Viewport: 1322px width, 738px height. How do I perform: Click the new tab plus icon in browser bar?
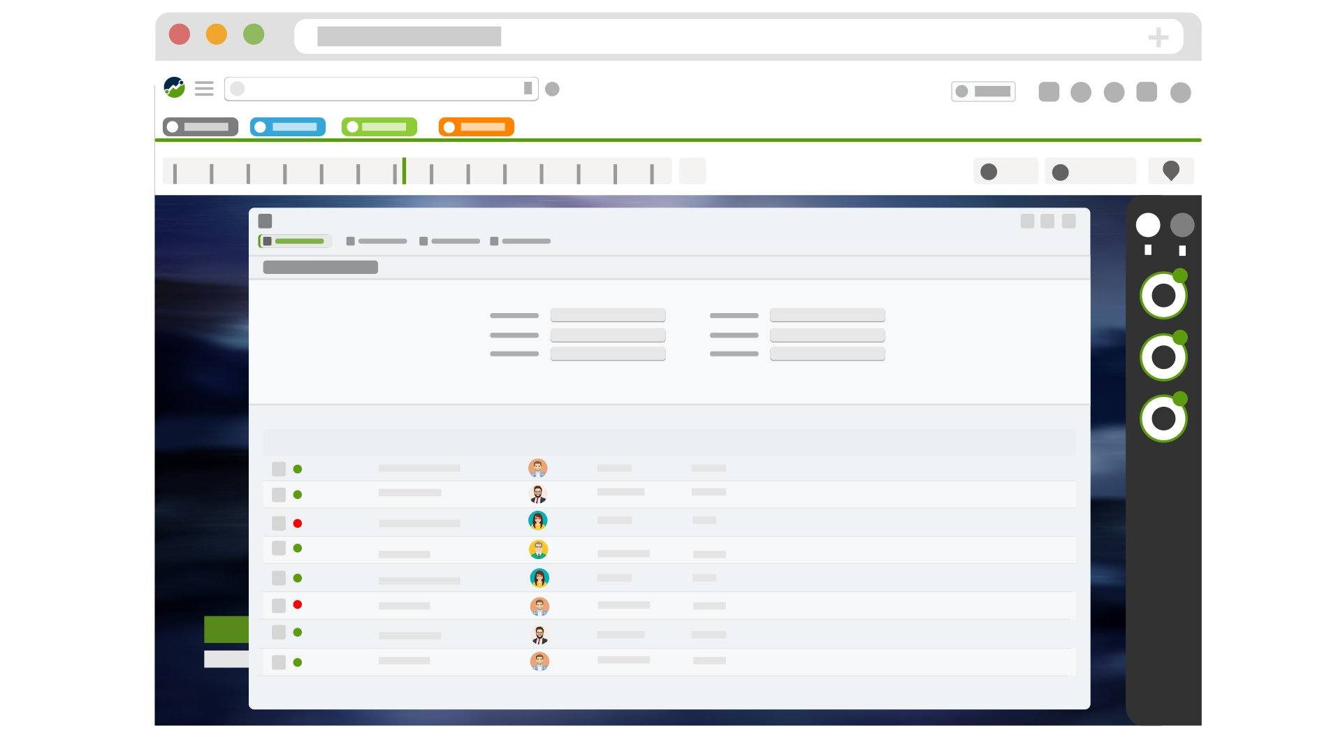[1158, 37]
